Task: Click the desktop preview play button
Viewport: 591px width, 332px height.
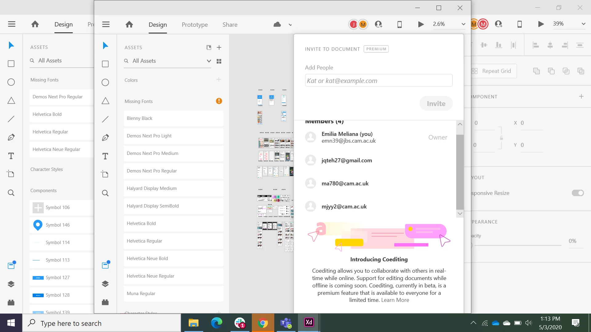Action: click(x=421, y=24)
